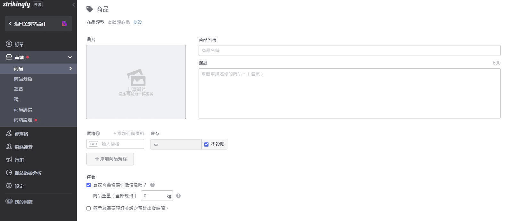Click help icon beside 快遞信息 question
The height and width of the screenshot is (221, 507).
click(152, 185)
